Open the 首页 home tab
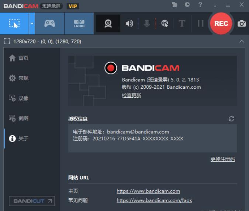 coord(19,58)
